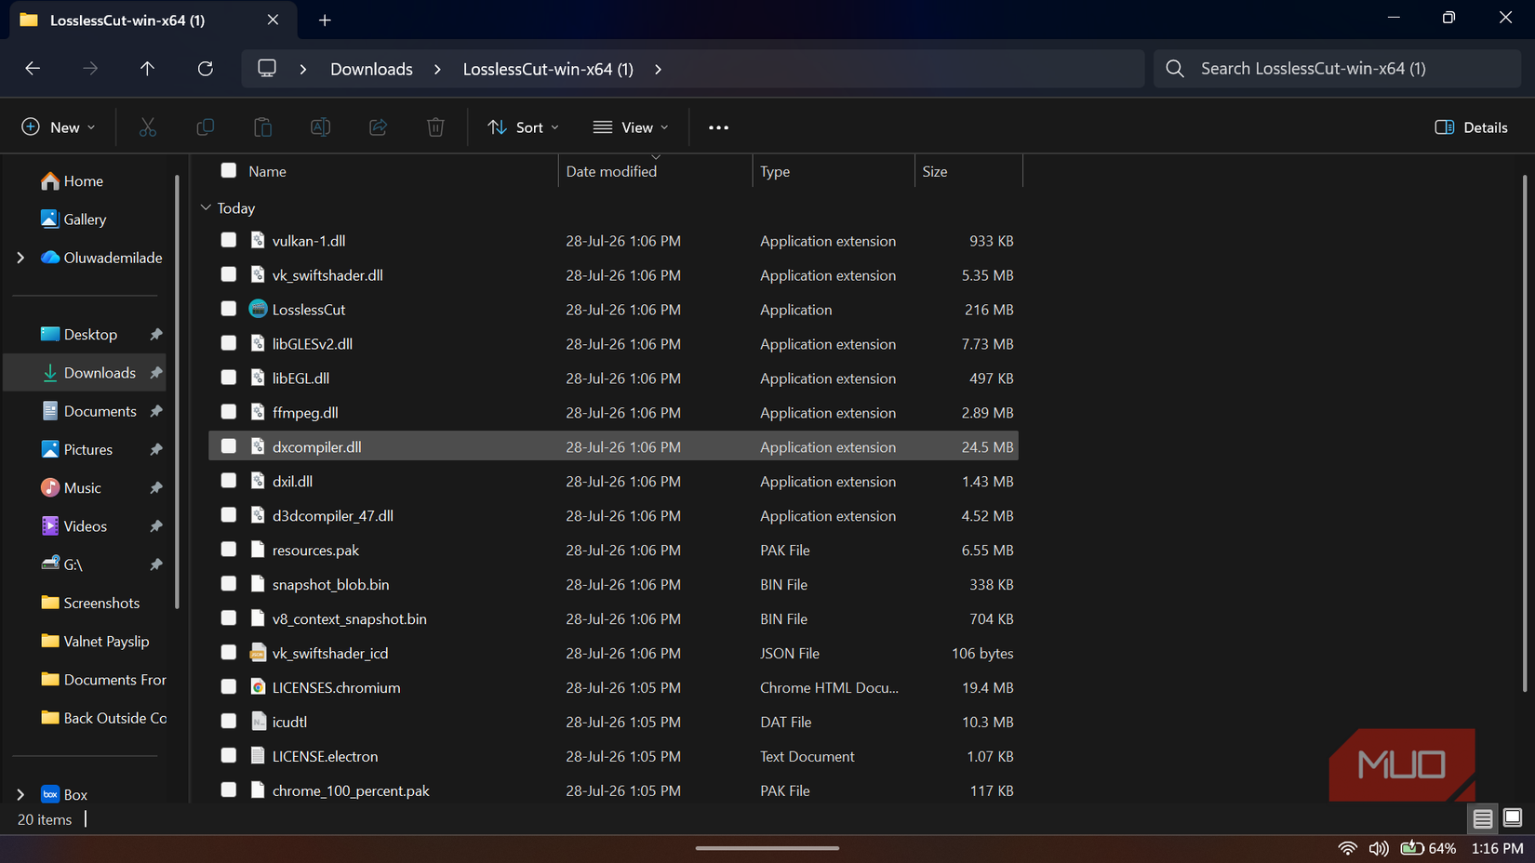This screenshot has height=863, width=1535.
Task: Open the See more three-dots menu
Action: 718,127
